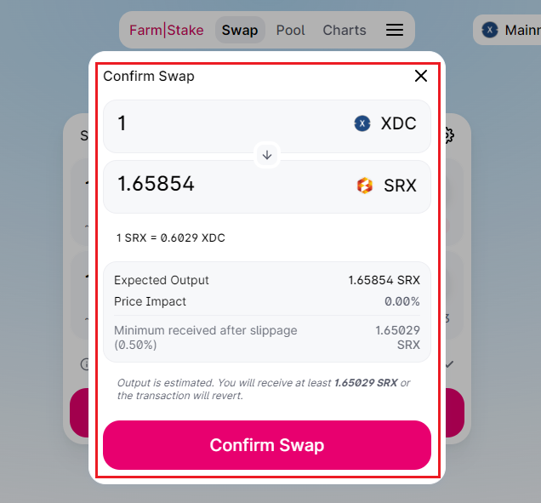Click the Expected Output value

click(384, 280)
